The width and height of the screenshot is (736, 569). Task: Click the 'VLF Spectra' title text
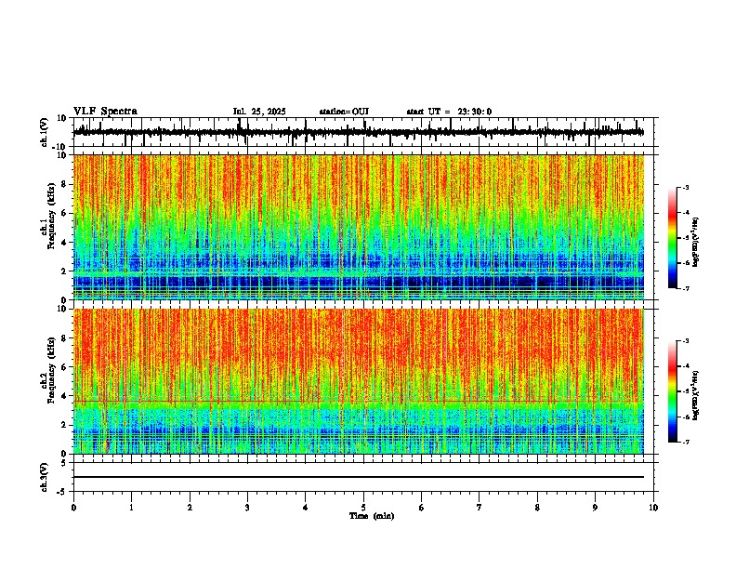(105, 112)
